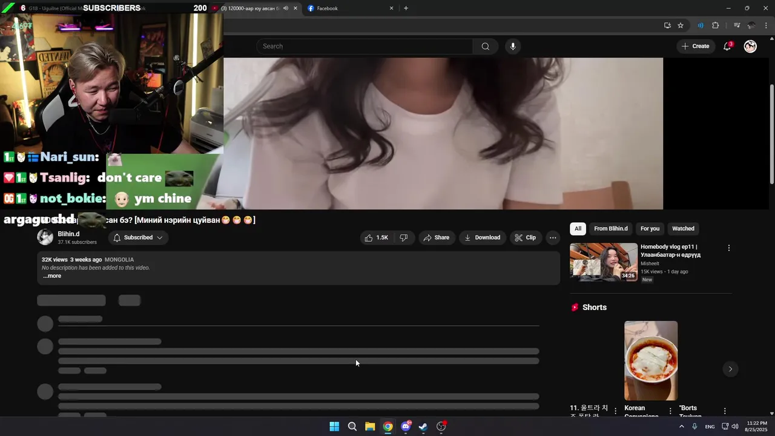Mute tab via speaker icon on video tab

click(286, 8)
